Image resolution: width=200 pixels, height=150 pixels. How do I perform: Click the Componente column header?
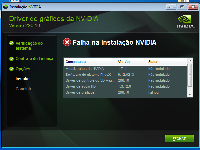90,62
